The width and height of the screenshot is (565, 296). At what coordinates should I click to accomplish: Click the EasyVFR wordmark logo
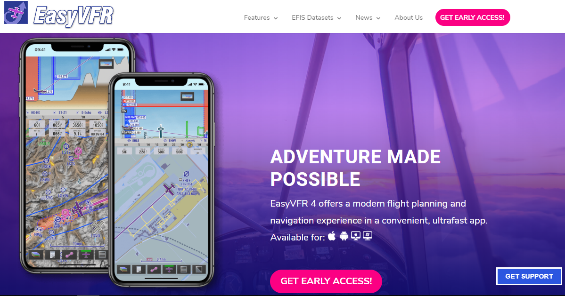click(x=74, y=16)
